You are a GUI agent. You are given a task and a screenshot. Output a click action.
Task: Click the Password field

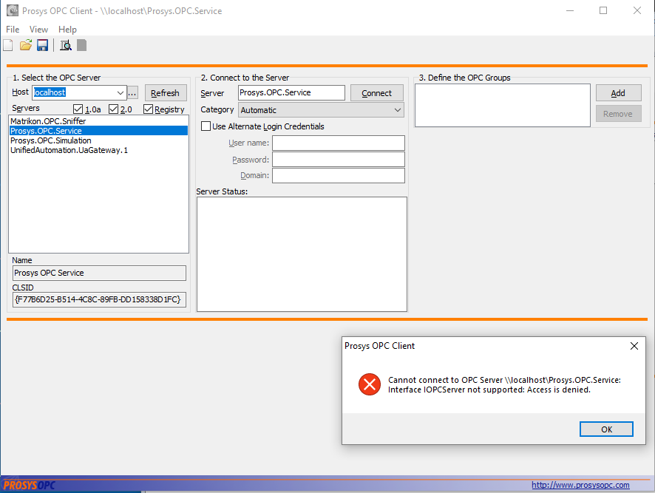pyautogui.click(x=339, y=159)
